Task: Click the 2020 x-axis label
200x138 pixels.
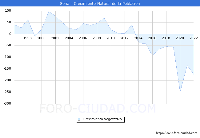Action: tap(180, 38)
